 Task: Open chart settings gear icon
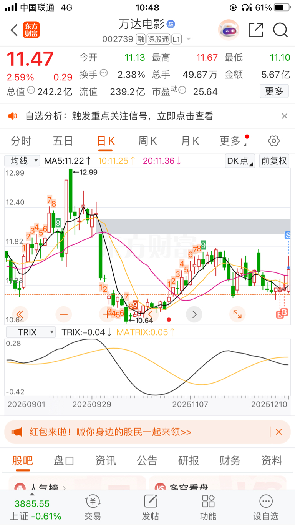pyautogui.click(x=273, y=141)
